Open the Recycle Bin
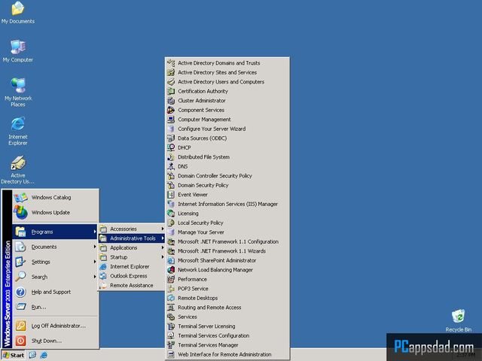 (x=459, y=320)
